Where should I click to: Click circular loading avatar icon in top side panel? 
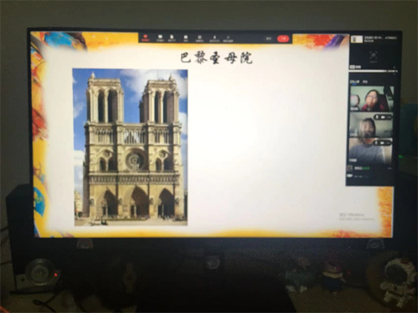[373, 56]
